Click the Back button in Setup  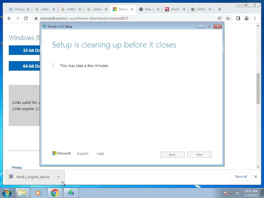click(172, 155)
